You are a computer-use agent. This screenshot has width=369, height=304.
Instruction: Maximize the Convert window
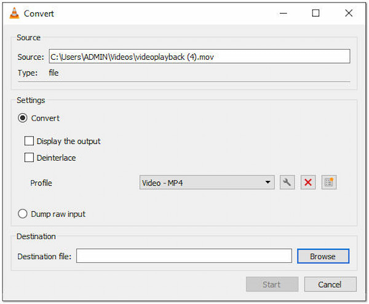[315, 13]
